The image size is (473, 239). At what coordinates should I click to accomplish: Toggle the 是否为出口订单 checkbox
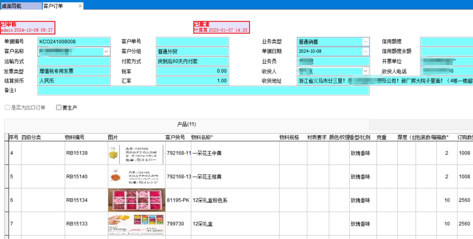tap(8, 108)
